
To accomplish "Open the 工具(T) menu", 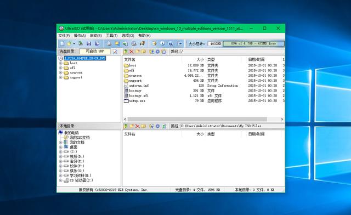I will [112, 36].
